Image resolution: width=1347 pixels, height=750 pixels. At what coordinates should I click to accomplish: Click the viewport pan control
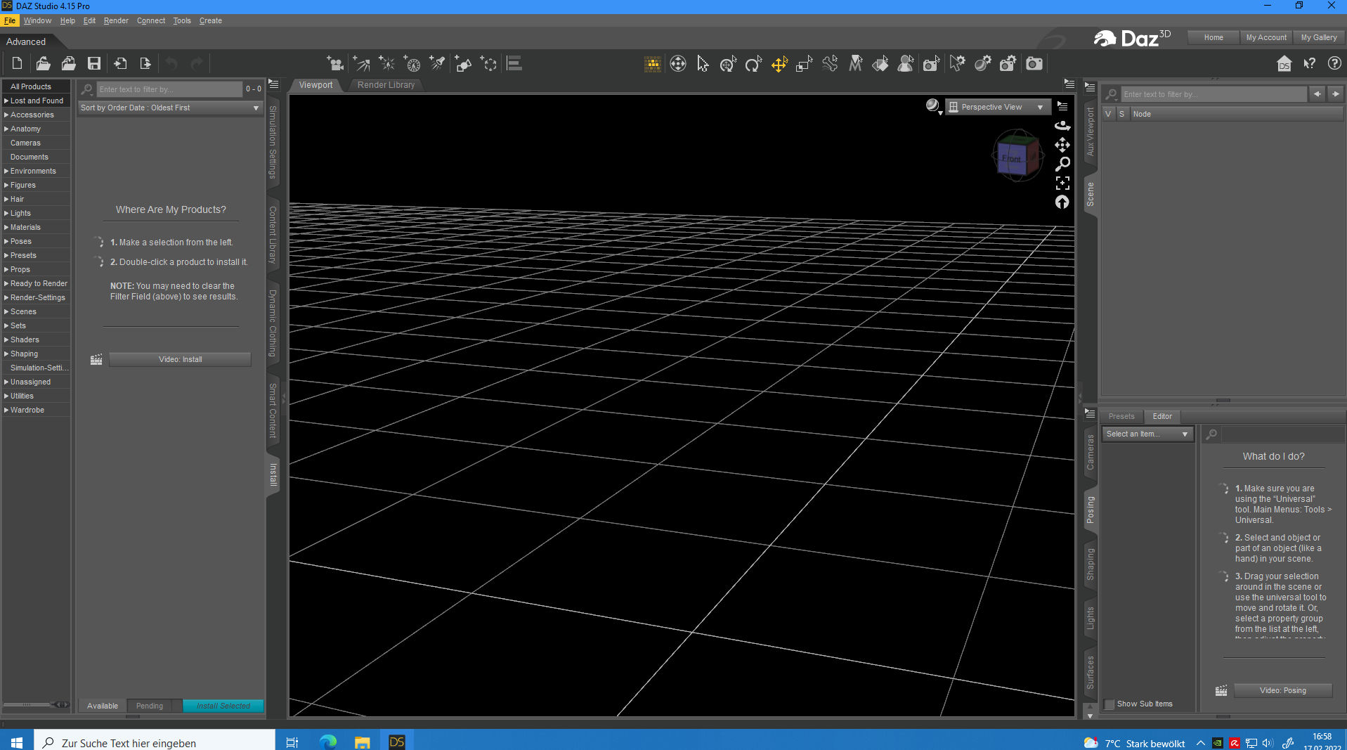(x=1062, y=145)
